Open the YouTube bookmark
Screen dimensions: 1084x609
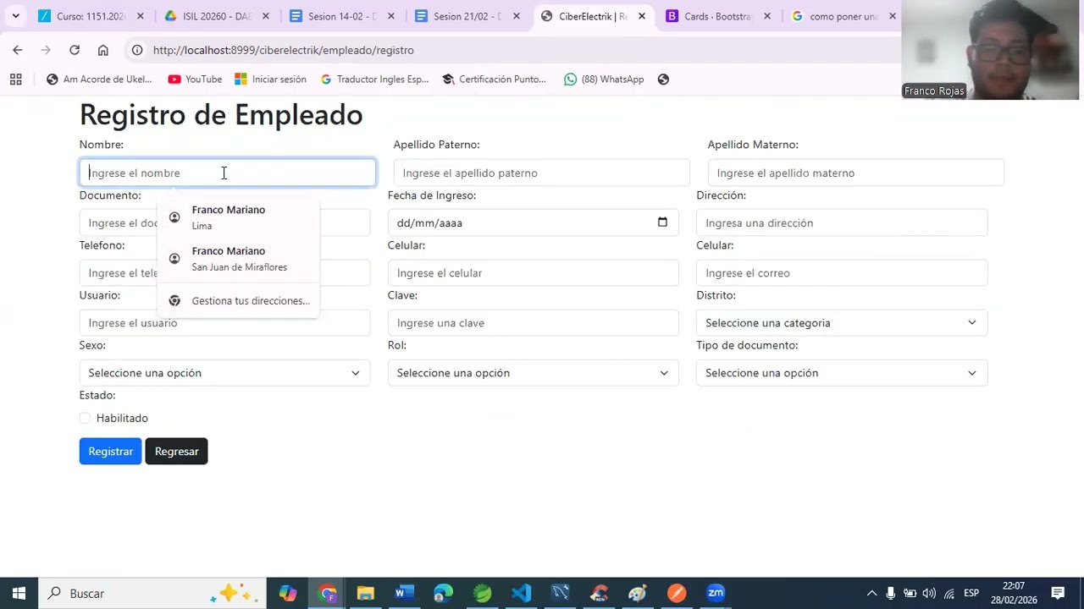pyautogui.click(x=195, y=80)
